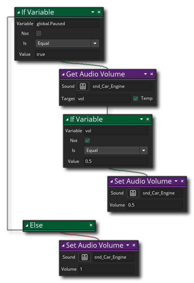Edit snd_Car_Engine field in Get Audio Volume

click(121, 86)
